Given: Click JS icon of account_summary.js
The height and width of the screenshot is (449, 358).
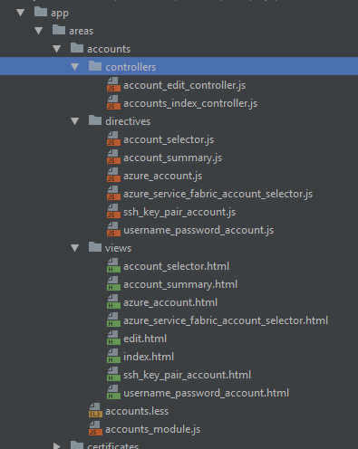Looking at the screenshot, I should pyautogui.click(x=113, y=157).
